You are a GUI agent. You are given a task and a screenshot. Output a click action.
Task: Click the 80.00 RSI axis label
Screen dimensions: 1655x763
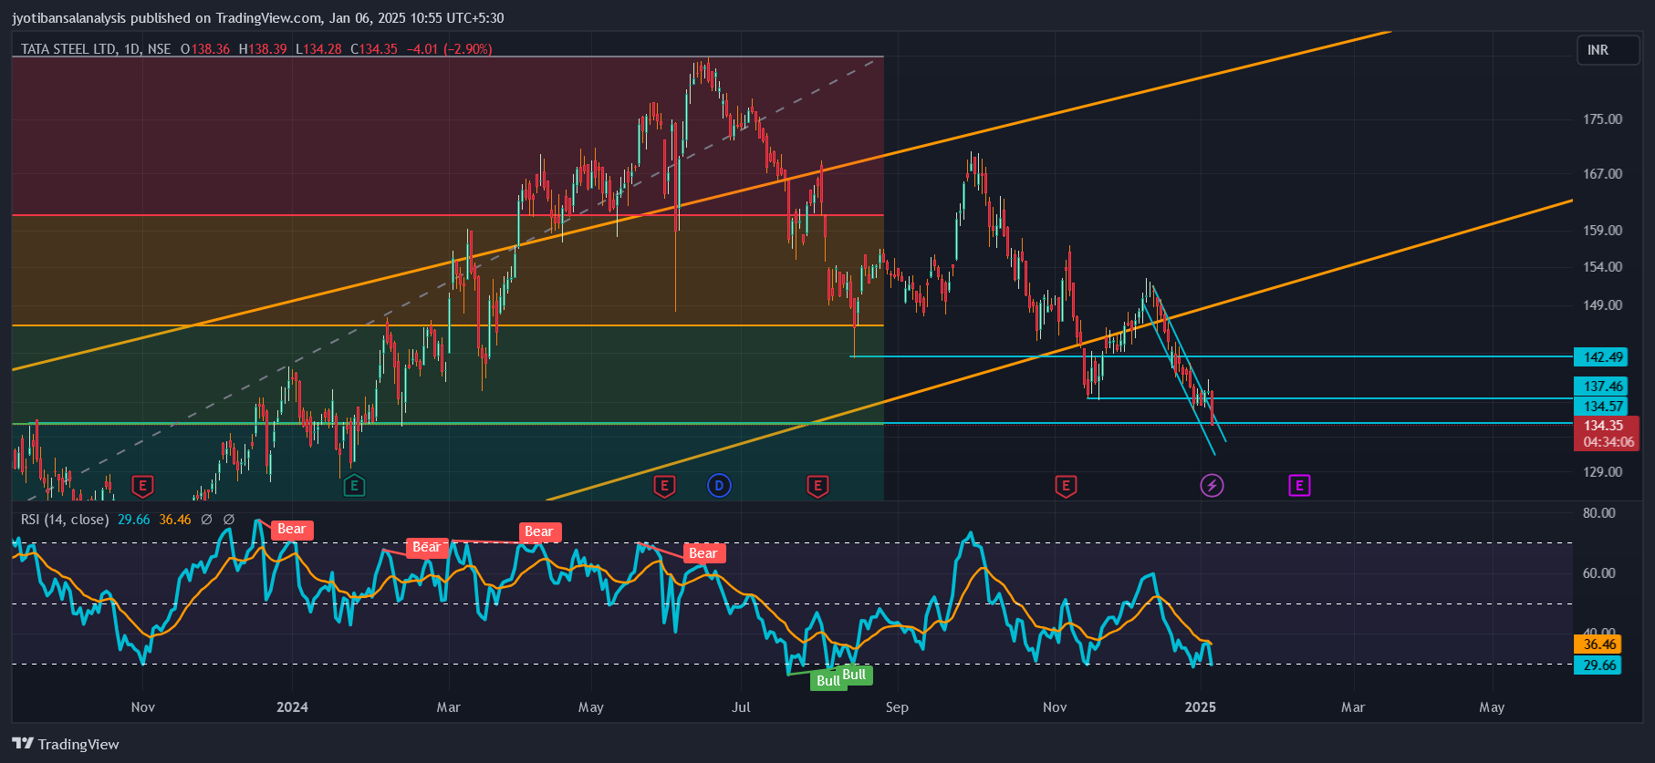tap(1598, 513)
